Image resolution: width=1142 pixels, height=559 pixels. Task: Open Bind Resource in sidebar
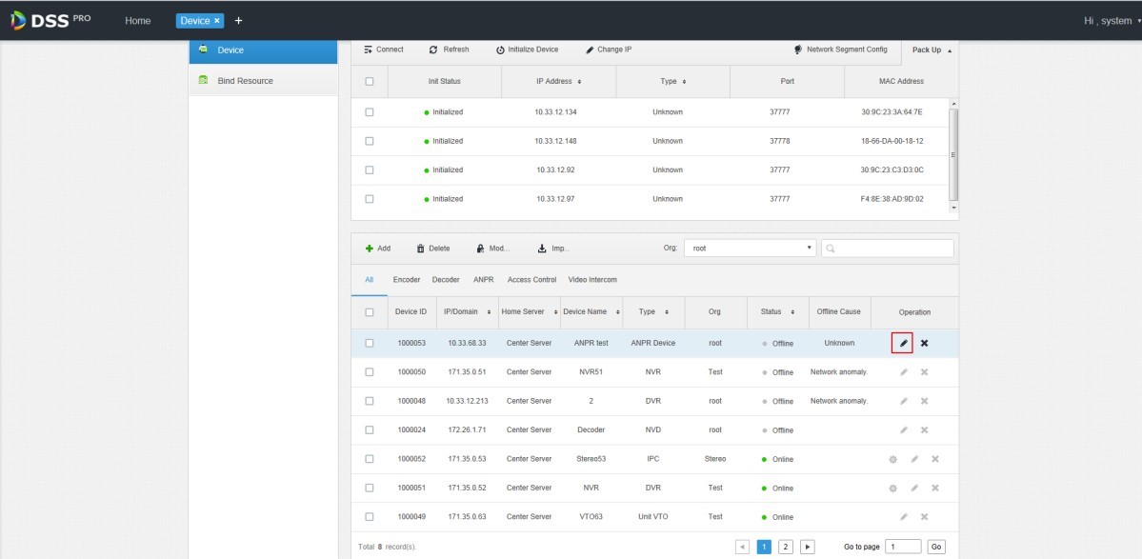pos(245,81)
